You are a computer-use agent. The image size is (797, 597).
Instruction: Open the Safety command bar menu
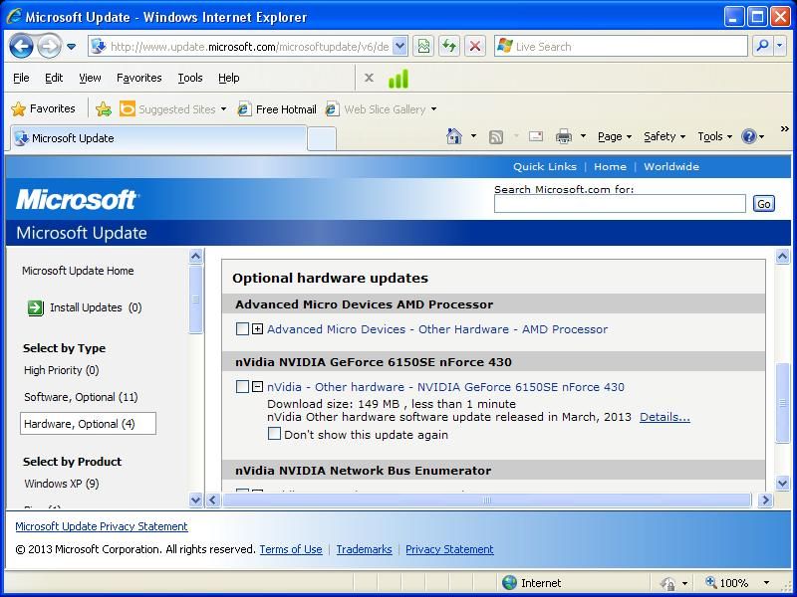coord(664,136)
